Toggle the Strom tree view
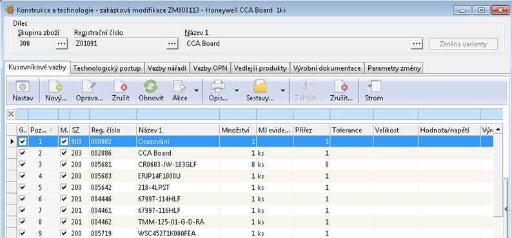Viewport: 512px width, 238px height. click(374, 91)
